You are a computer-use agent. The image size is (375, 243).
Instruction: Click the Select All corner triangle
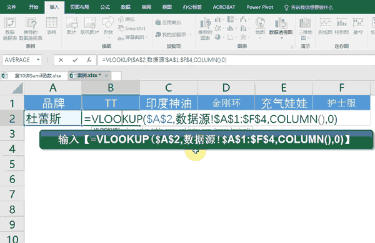pyautogui.click(x=17, y=88)
